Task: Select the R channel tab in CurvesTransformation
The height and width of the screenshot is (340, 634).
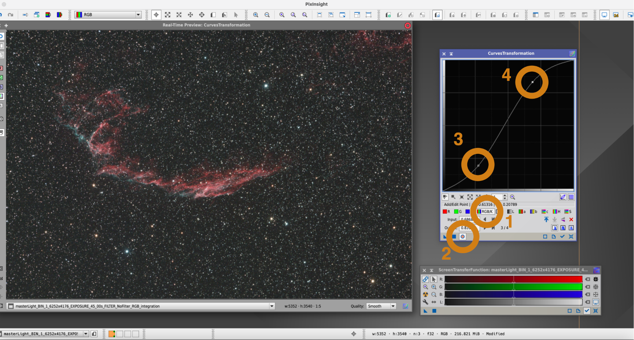Action: coord(446,212)
